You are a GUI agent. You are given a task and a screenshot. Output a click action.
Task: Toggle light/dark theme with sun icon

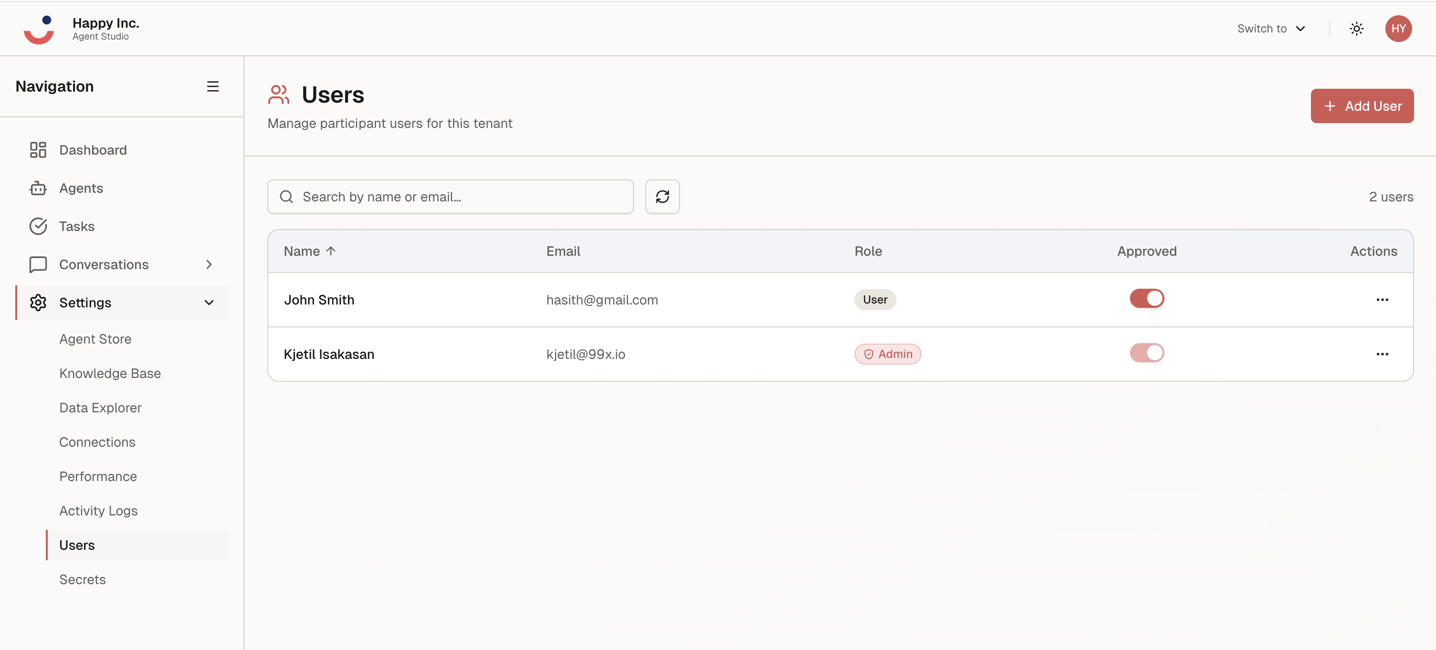click(x=1357, y=29)
